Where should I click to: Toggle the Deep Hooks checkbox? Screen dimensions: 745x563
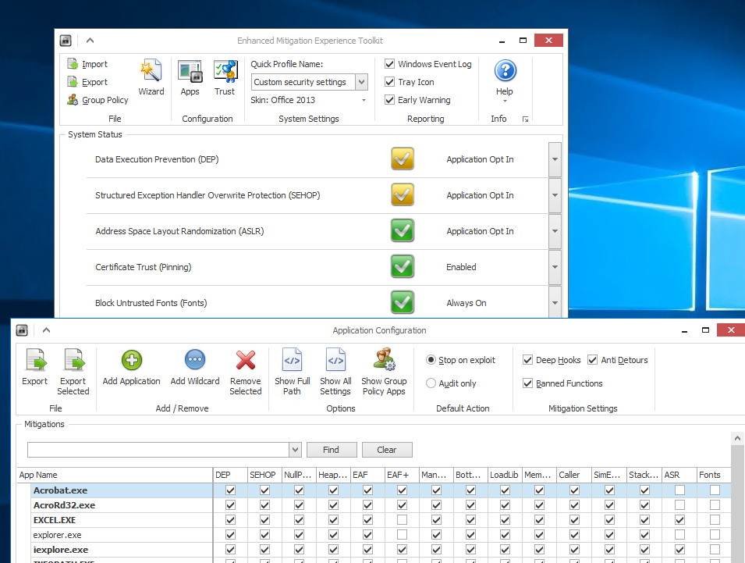527,360
